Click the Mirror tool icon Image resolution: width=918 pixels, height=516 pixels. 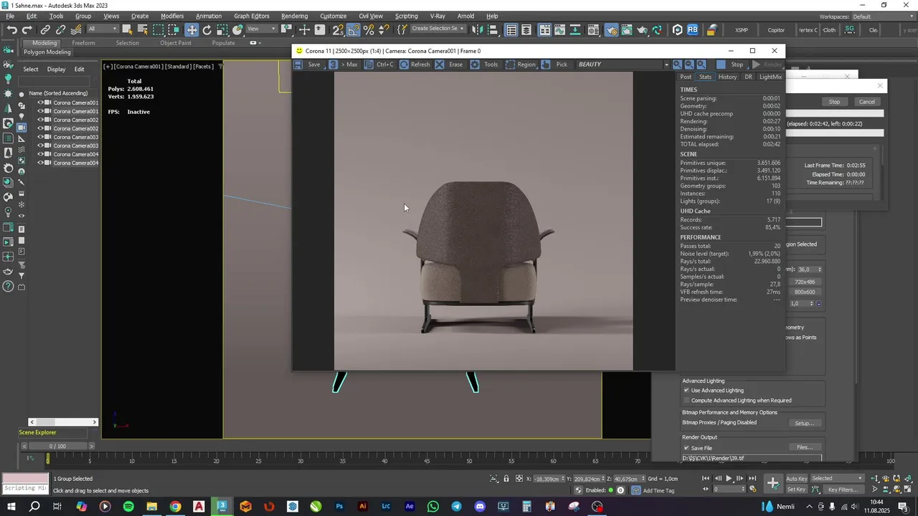point(477,29)
